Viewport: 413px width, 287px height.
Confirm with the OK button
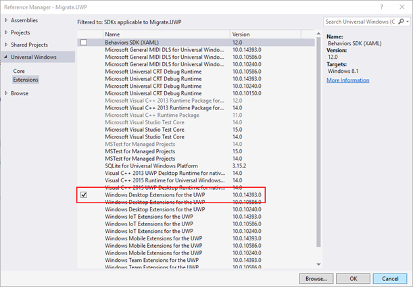[353, 279]
